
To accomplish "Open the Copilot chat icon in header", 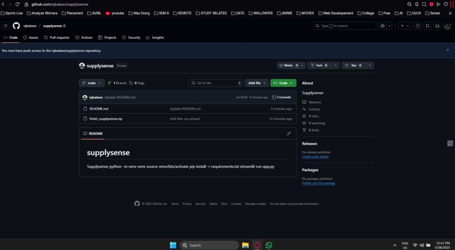I will click(x=382, y=26).
